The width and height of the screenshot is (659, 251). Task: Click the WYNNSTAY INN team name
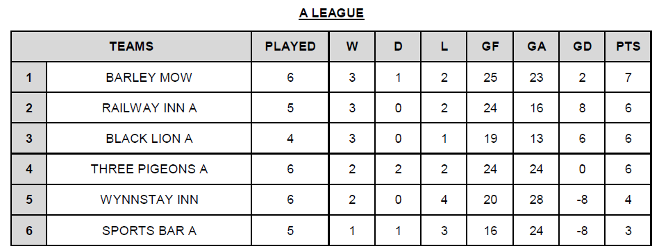tap(149, 200)
